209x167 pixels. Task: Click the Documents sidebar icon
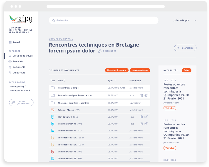tap(10, 67)
